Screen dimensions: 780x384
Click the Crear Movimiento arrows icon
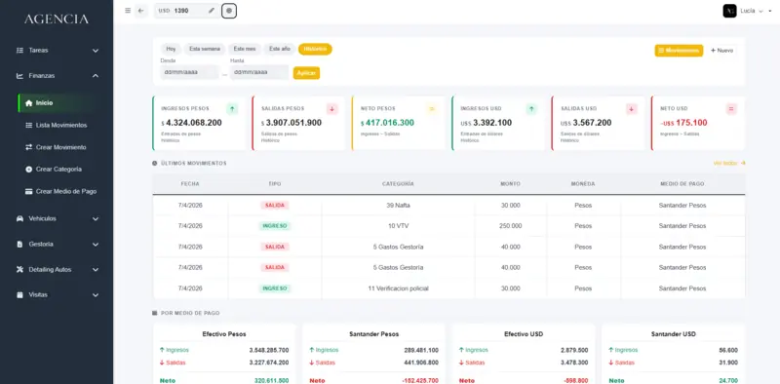(29, 148)
